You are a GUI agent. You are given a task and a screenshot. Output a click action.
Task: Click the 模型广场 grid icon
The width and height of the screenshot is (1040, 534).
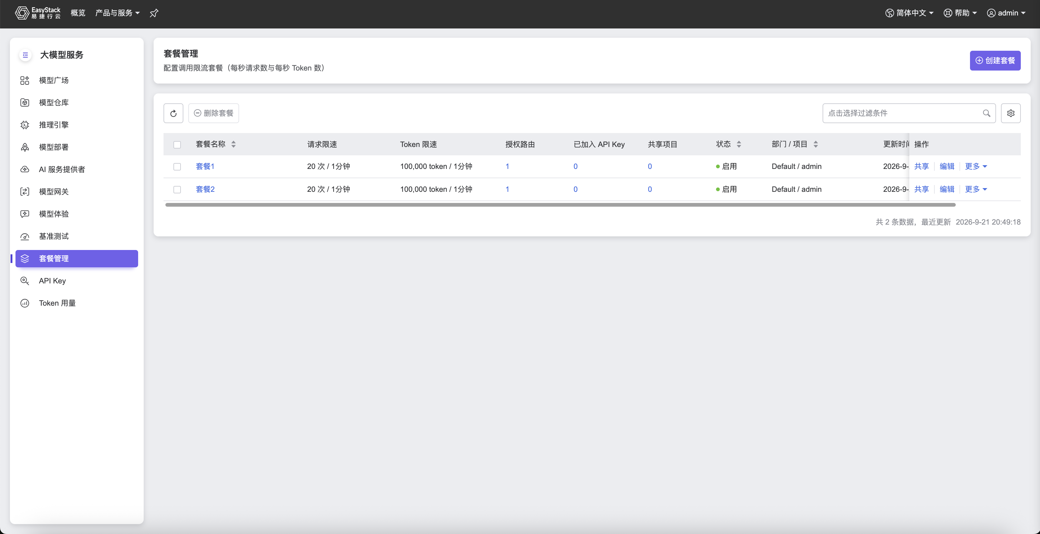point(25,80)
